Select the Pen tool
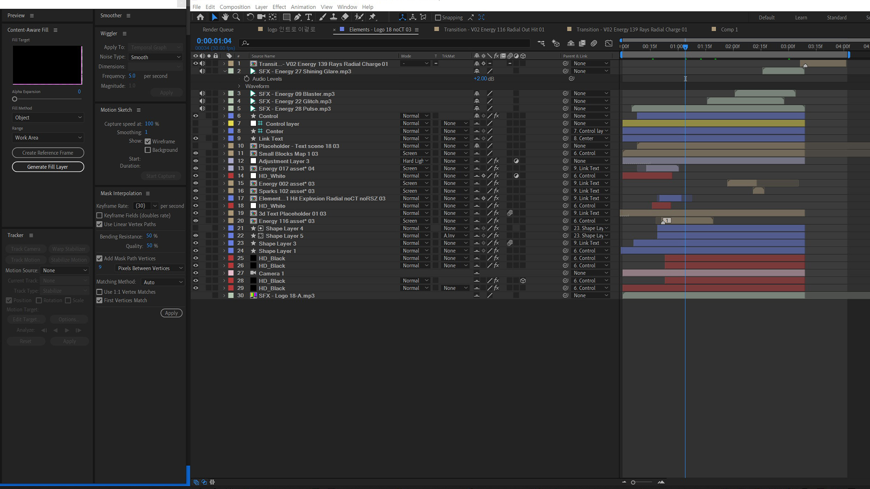Screen dimensions: 870x489 [298, 17]
